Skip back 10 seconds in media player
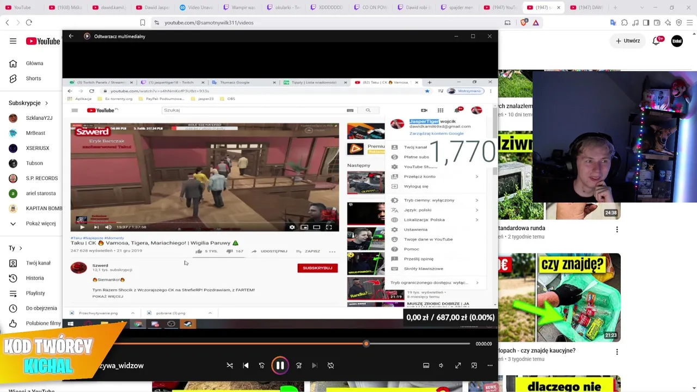Viewport: 697px width, 392px height. pyautogui.click(x=261, y=366)
